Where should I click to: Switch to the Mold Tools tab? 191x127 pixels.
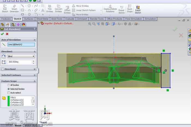[57, 19]
